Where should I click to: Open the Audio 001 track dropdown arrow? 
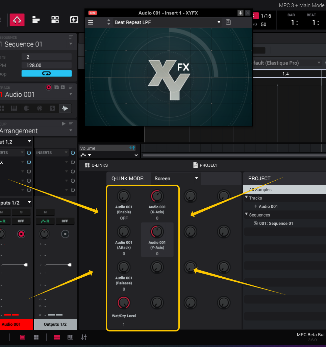[x=71, y=94]
